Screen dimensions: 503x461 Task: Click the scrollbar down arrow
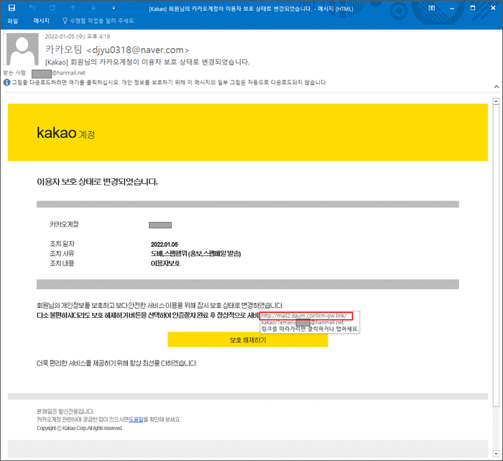[x=496, y=454]
